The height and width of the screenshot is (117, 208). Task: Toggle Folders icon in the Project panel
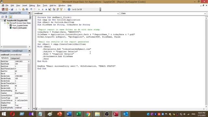pyautogui.click(x=10, y=17)
